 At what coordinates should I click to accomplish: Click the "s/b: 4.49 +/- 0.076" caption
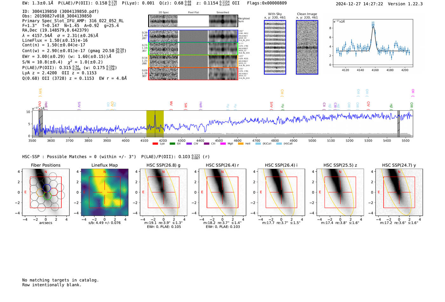pos(105,223)
